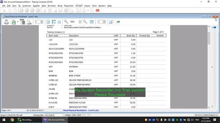Select the Page Width view icon
The image size is (220, 123).
54,22
